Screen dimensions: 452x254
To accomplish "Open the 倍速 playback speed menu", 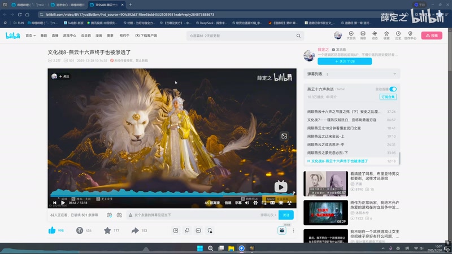I will coord(228,203).
